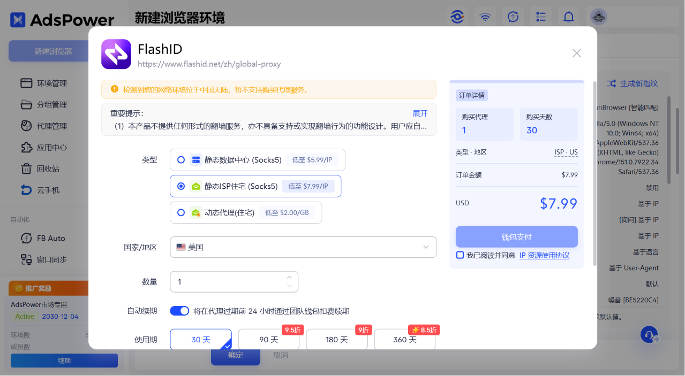Click the 确定 button behind dialog
This screenshot has height=376, width=685.
236,355
